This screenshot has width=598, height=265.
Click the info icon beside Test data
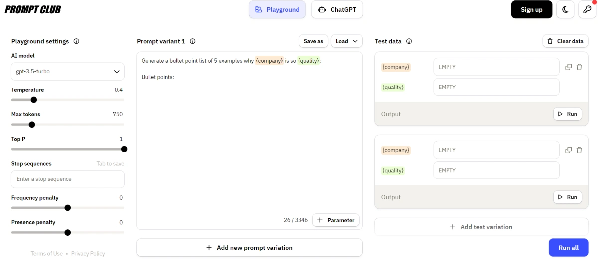[409, 41]
